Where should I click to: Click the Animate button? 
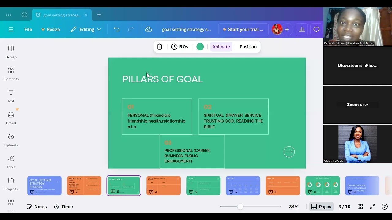221,47
